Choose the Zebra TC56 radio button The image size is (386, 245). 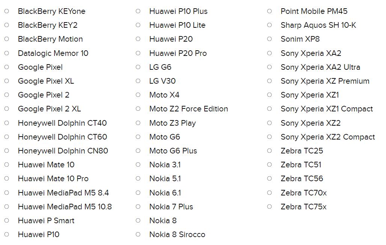[270, 179]
